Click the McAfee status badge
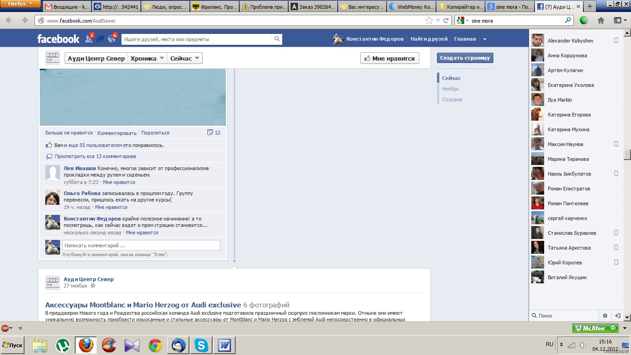Viewport: 631px width, 355px height. pos(595,328)
